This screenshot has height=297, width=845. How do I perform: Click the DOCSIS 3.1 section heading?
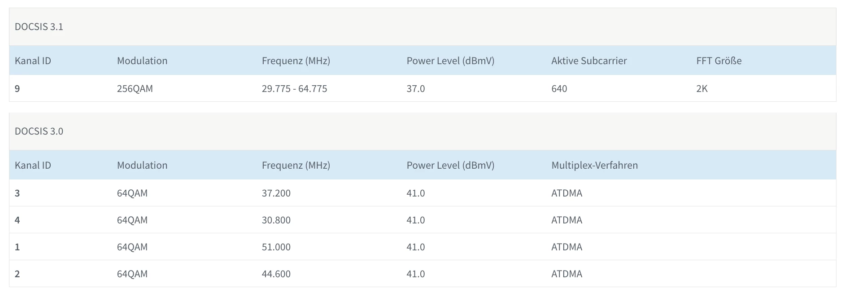tap(39, 27)
